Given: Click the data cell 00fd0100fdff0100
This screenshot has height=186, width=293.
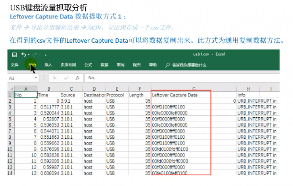Looking at the screenshot, I should (194, 149).
